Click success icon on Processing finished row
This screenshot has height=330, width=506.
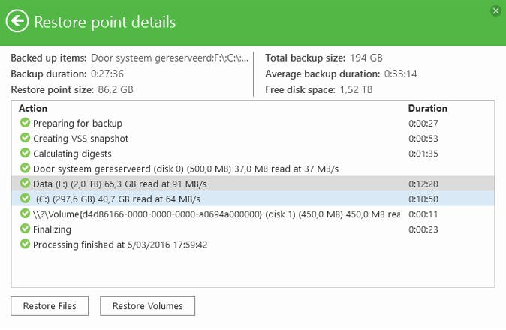[x=25, y=244]
